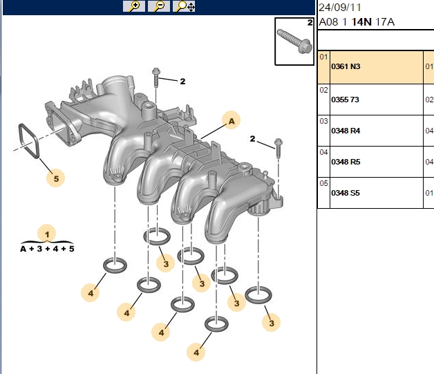Click the zoom in magnifier icon
Screen dimensions: 434x374
134,6
